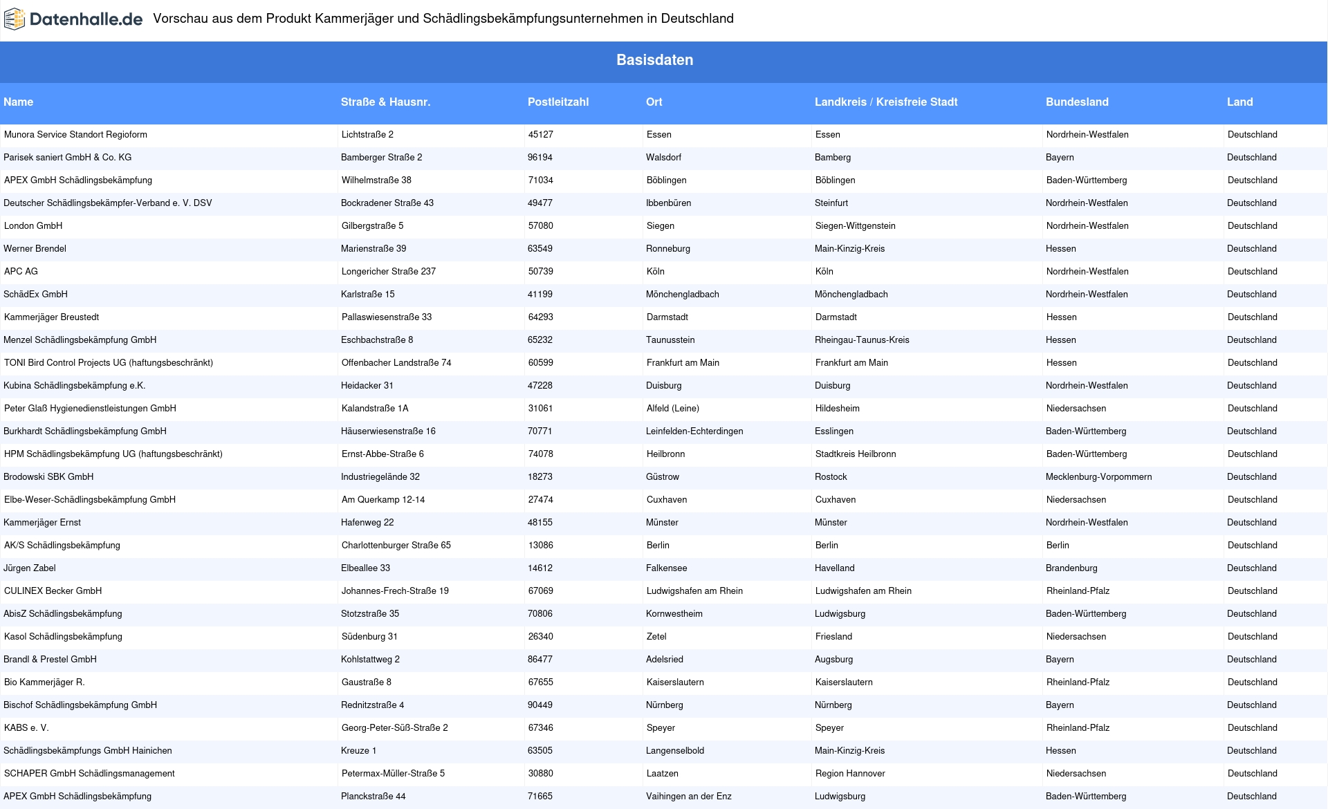Screen dimensions: 1328x809
Task: Click the Name column header
Action: click(x=19, y=102)
